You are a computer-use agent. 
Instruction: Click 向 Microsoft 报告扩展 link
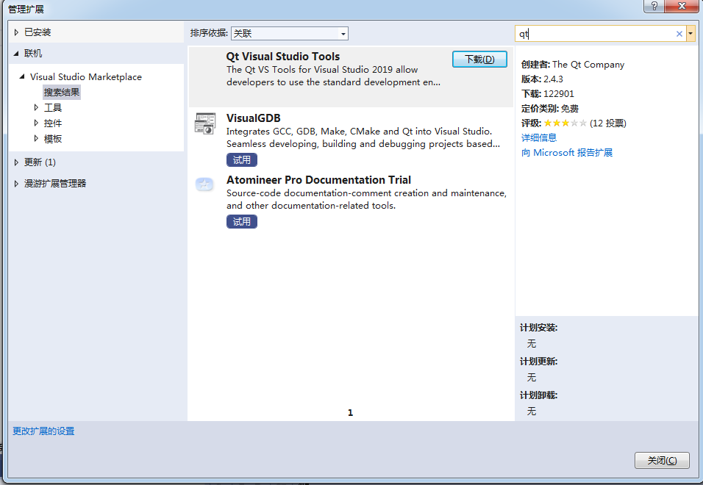coord(566,153)
